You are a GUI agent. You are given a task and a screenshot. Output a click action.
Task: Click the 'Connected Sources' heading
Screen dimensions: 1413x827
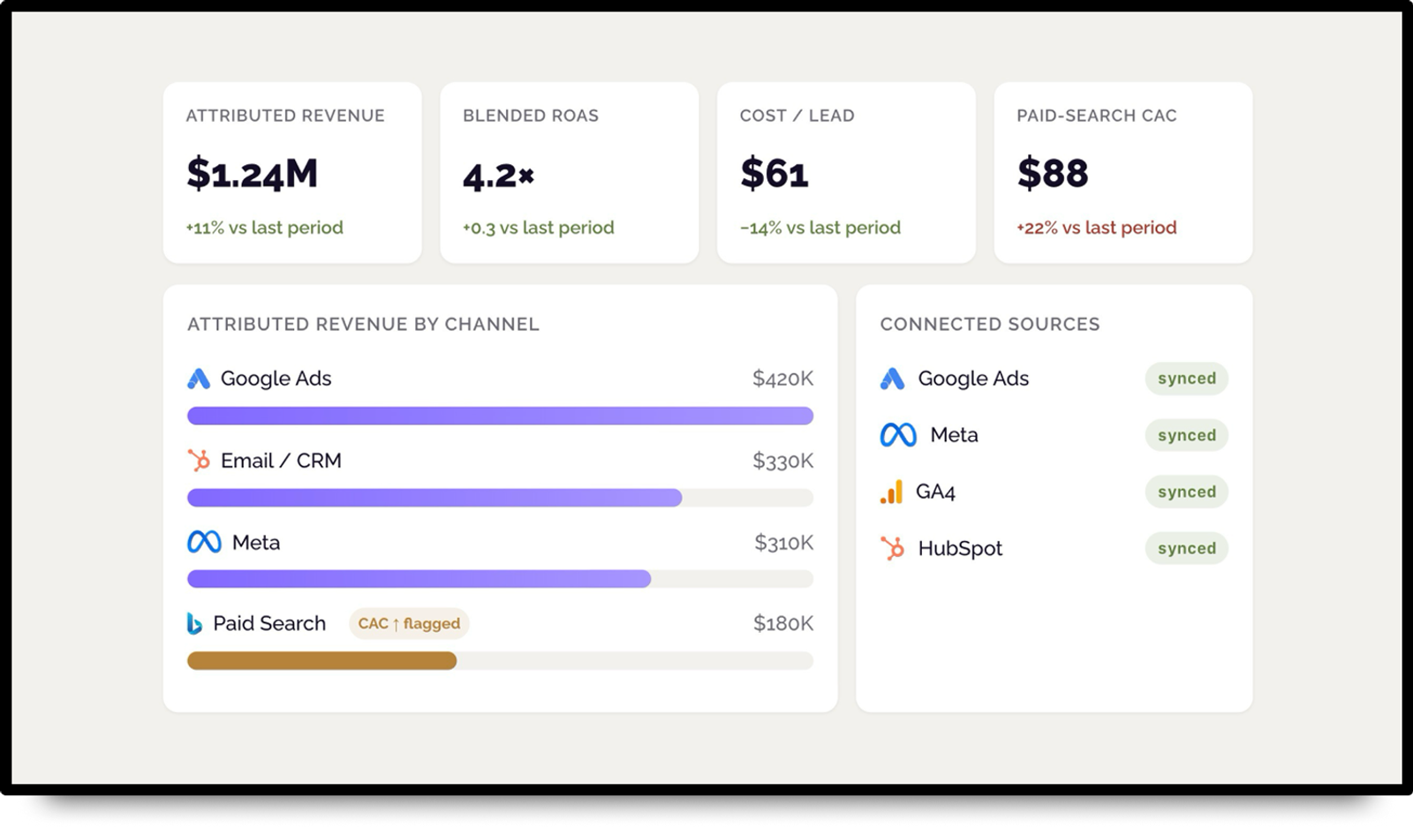coord(990,324)
